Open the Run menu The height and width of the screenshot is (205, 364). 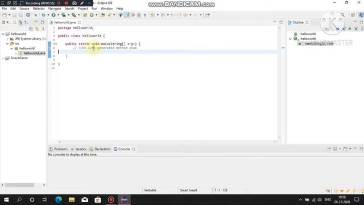94,9
